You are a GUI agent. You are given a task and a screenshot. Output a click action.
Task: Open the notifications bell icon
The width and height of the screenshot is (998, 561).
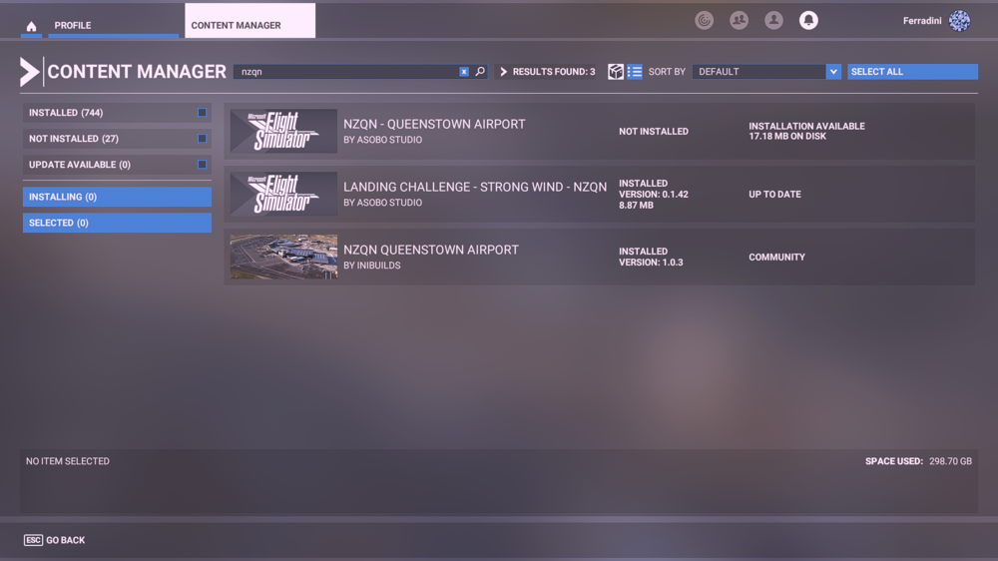click(x=808, y=20)
